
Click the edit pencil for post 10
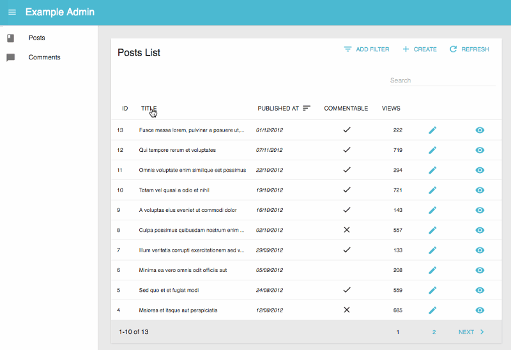432,190
